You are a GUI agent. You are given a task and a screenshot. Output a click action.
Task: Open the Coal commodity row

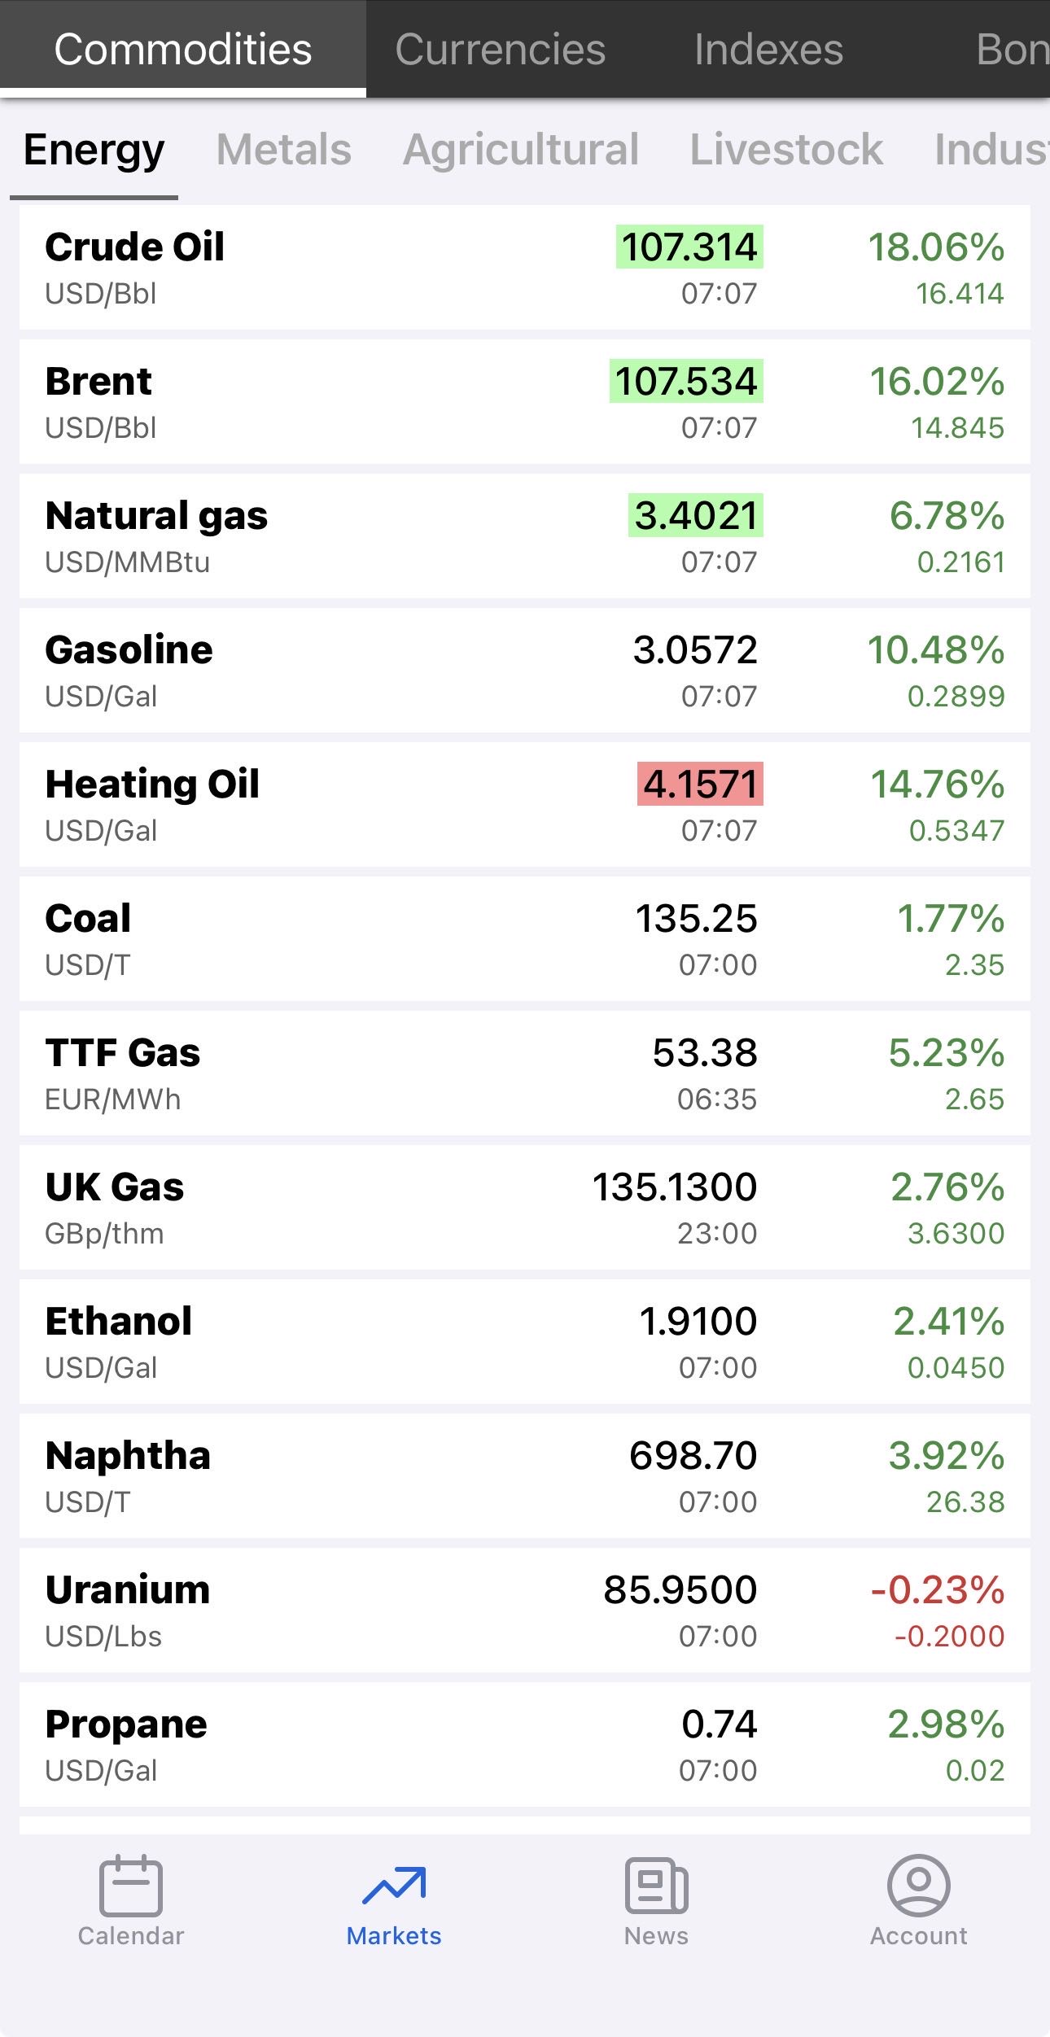(x=326, y=939)
